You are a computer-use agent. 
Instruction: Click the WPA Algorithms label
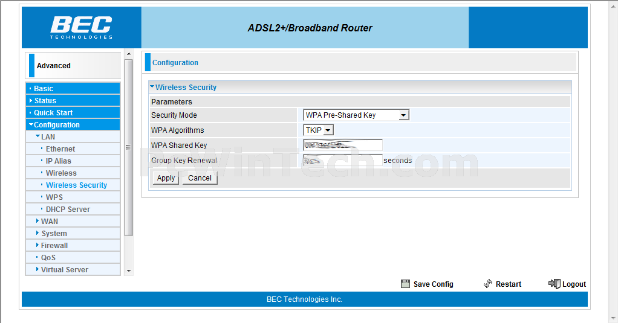[177, 130]
